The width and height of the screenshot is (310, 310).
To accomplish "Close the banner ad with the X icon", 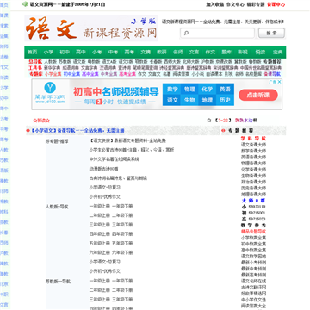I will [279, 82].
